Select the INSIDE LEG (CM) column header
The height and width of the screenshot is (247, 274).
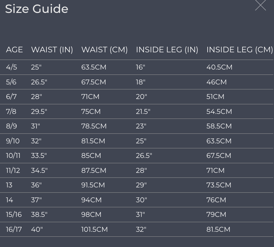(240, 50)
